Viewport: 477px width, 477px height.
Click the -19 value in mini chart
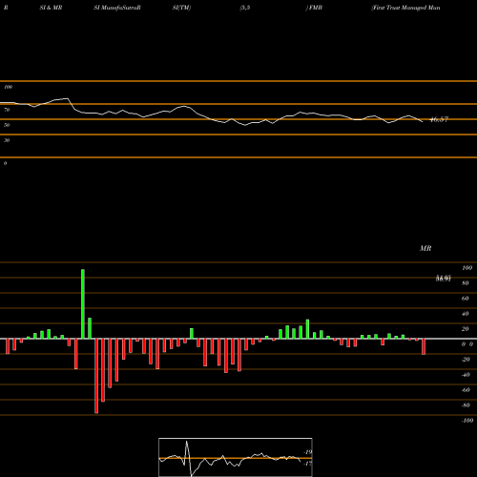click(308, 452)
